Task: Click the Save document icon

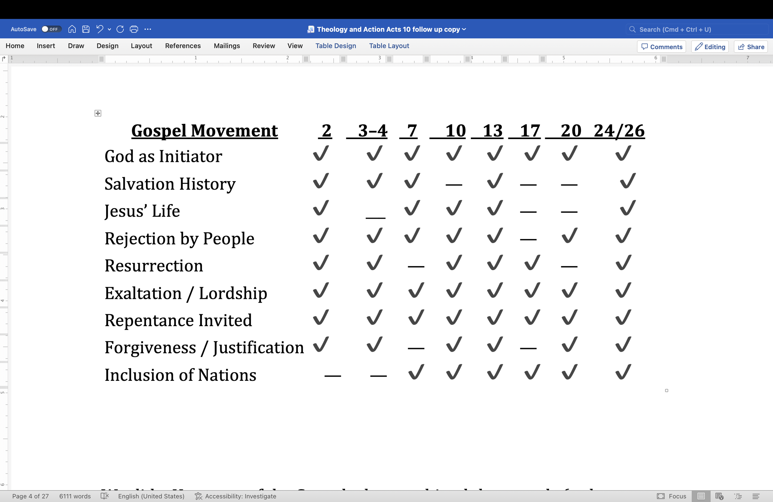Action: tap(86, 29)
